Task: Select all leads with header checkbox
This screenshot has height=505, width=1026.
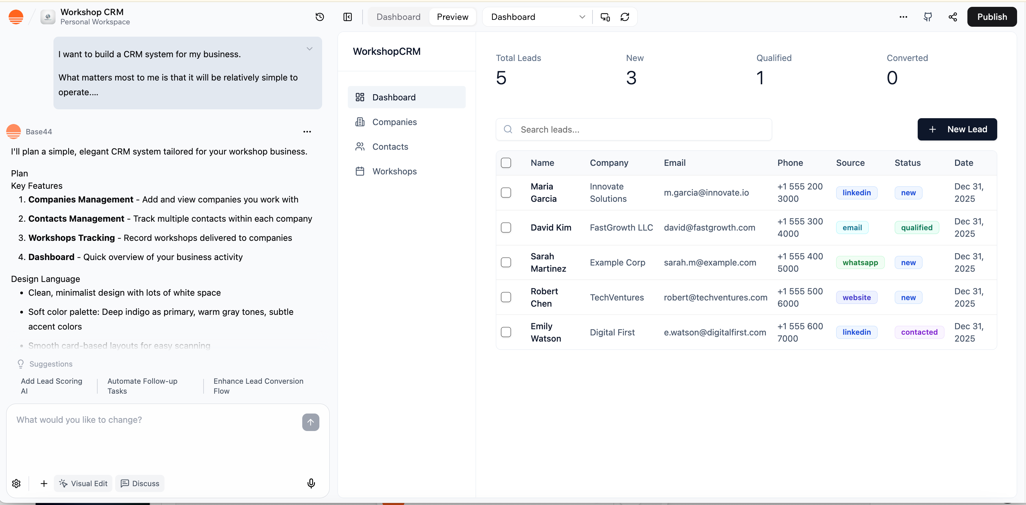Action: click(x=506, y=162)
